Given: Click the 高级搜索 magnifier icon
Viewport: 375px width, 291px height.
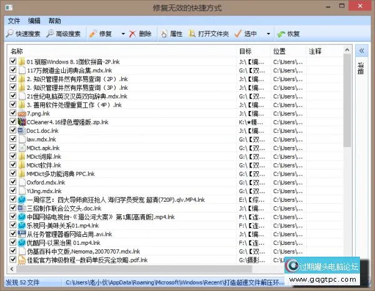Looking at the screenshot, I should click(50, 34).
